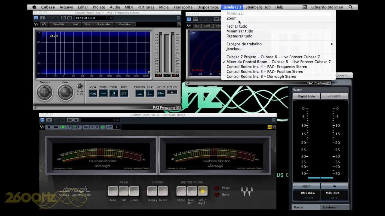The image size is (385, 216).
Task: Expand Espaços de trabalho submenu
Action: (278, 44)
